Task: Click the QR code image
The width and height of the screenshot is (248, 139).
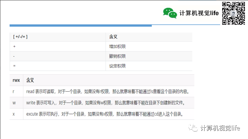Action: [x=234, y=13]
